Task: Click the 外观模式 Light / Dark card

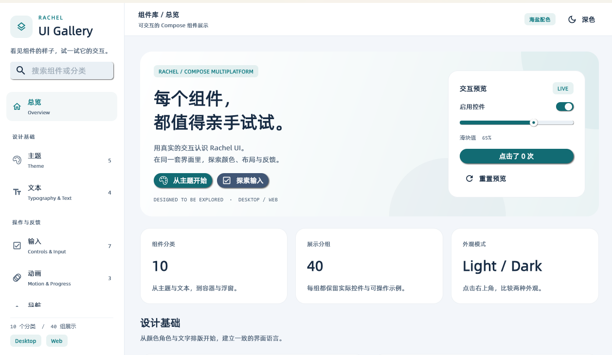Action: point(525,266)
